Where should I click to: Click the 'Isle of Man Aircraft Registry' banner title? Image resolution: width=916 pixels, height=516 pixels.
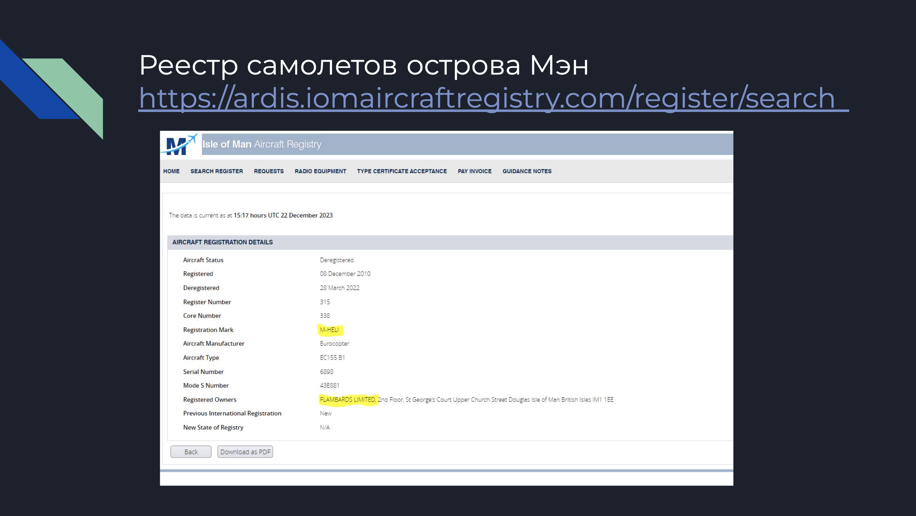click(262, 144)
